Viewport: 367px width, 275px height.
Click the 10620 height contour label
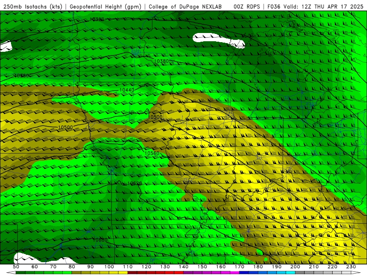coord(134,183)
